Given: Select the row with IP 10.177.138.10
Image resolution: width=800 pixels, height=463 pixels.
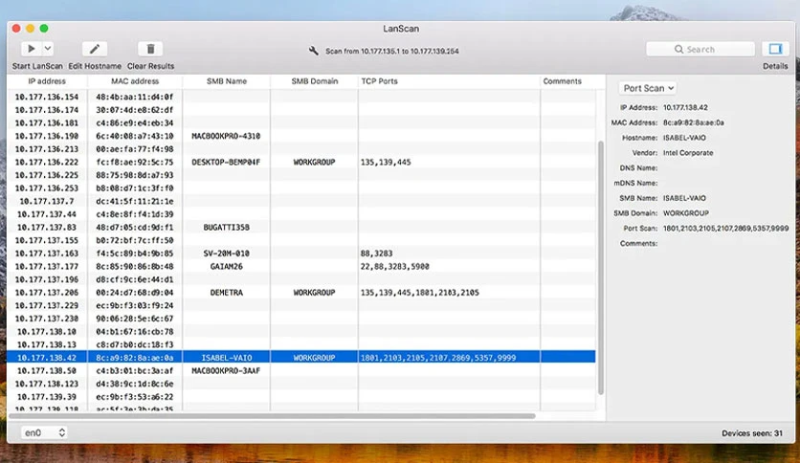Looking at the screenshot, I should 301,331.
